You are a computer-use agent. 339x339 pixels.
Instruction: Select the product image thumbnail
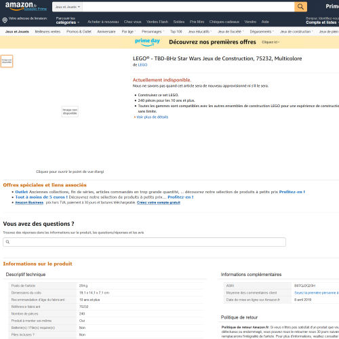pyautogui.click(x=7, y=61)
